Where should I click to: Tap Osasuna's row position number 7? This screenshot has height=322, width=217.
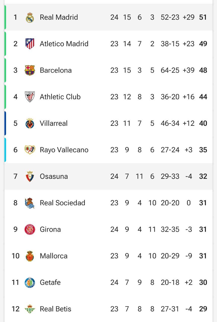(15, 176)
